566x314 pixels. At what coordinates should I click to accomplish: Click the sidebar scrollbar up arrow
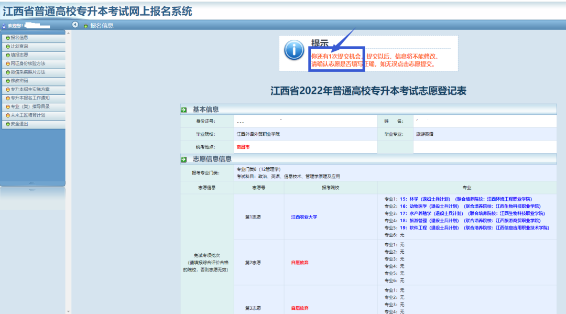[x=69, y=33]
